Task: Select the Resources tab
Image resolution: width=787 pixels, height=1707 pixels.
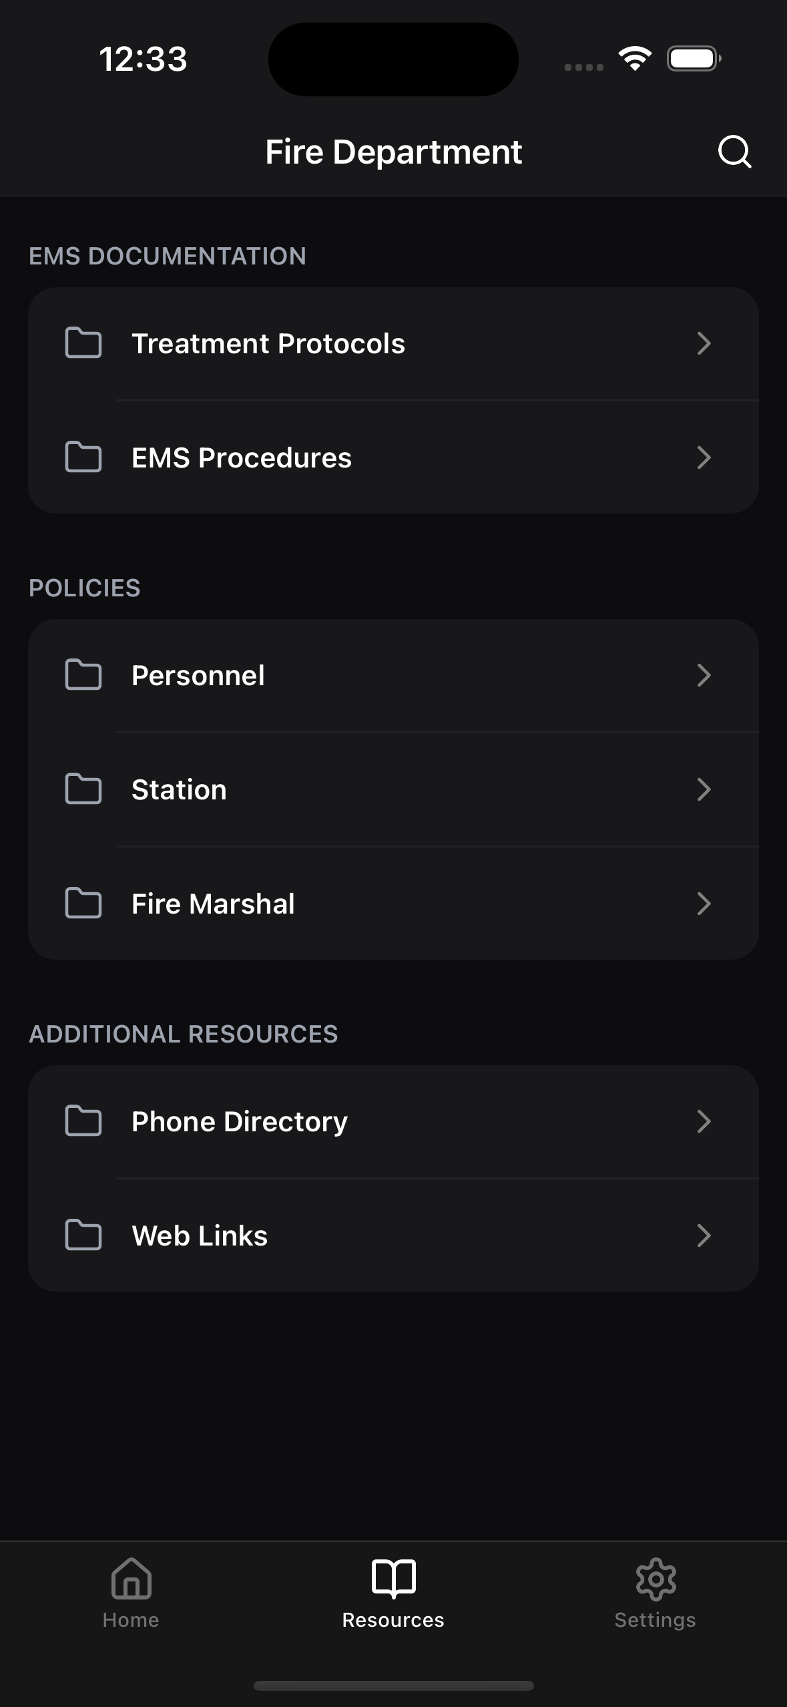Action: [x=393, y=1593]
